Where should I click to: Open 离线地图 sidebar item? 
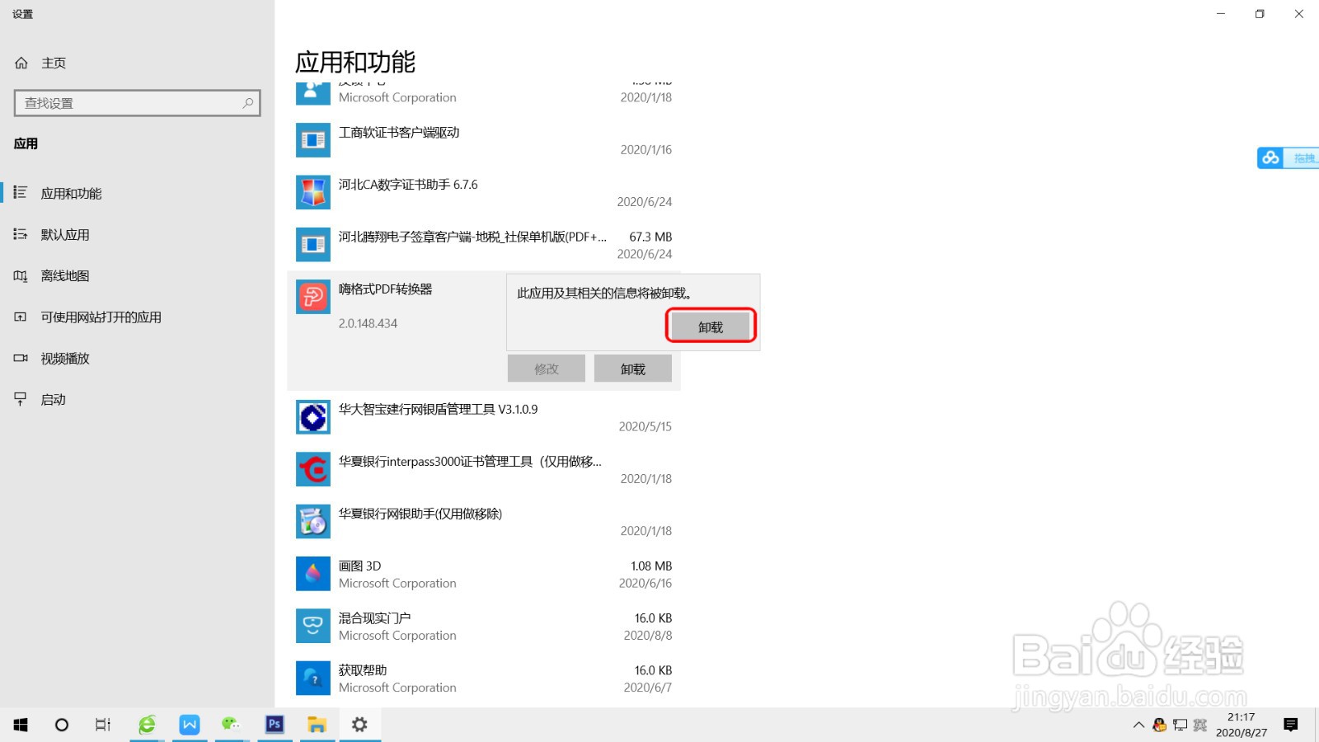pyautogui.click(x=137, y=275)
